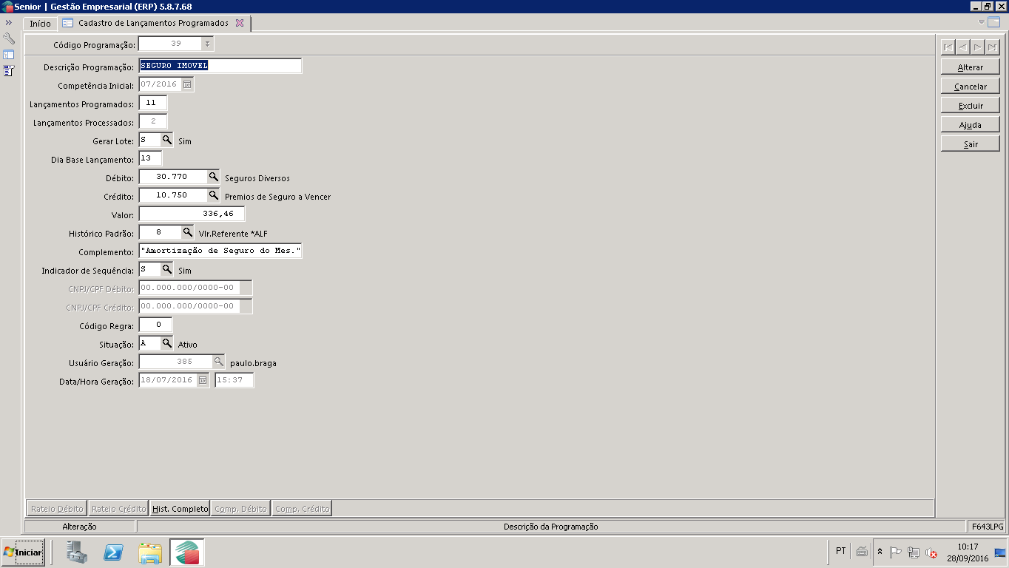Switch to the Início tab

pos(41,24)
